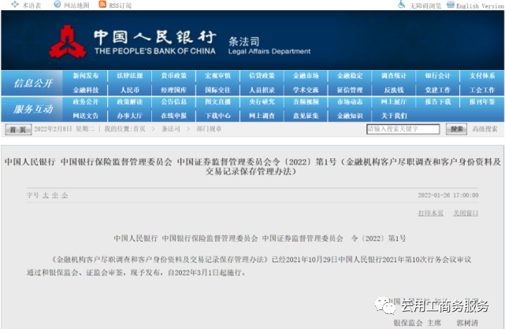The height and width of the screenshot is (329, 505).
Task: Select 货币政策 in the navigation bar
Action: click(174, 76)
